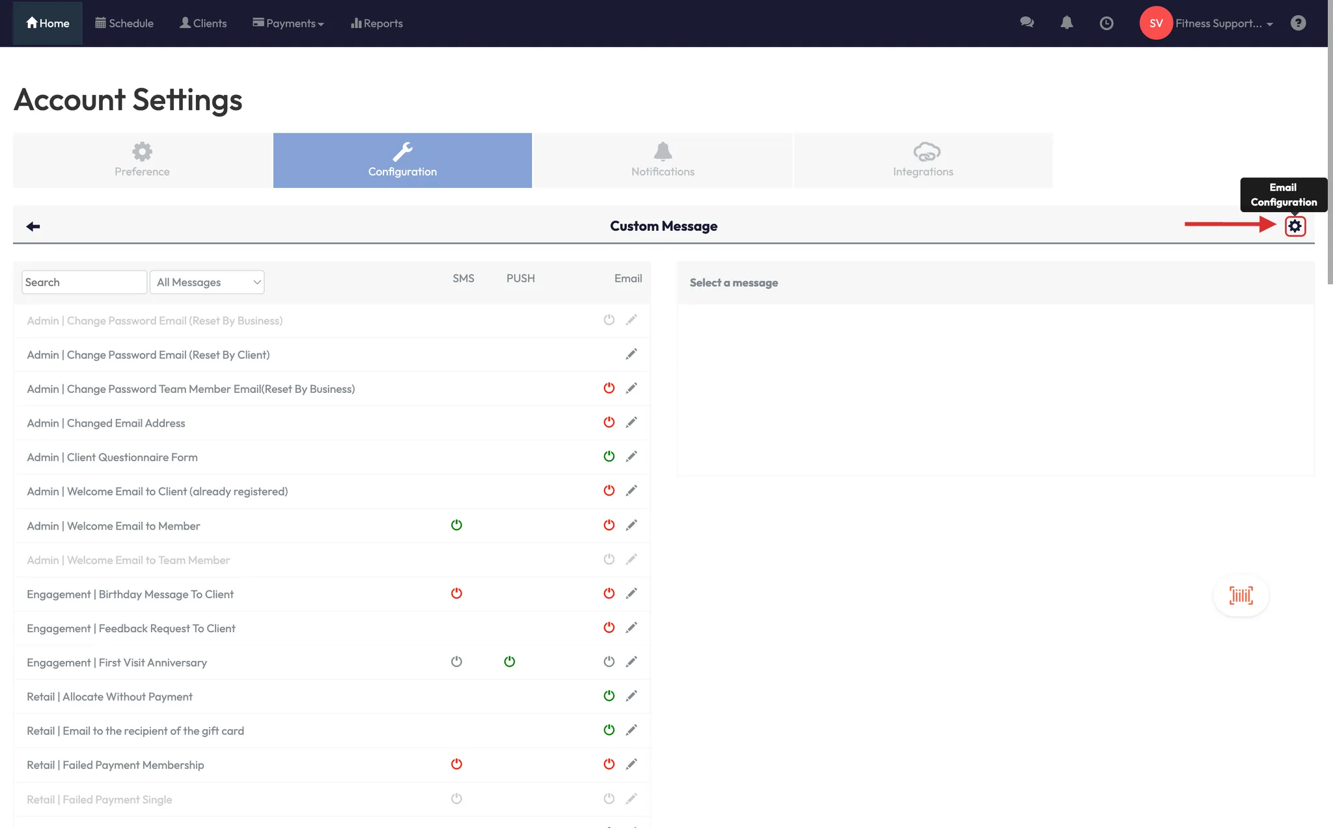Switch to the Notifications tab

click(x=663, y=160)
